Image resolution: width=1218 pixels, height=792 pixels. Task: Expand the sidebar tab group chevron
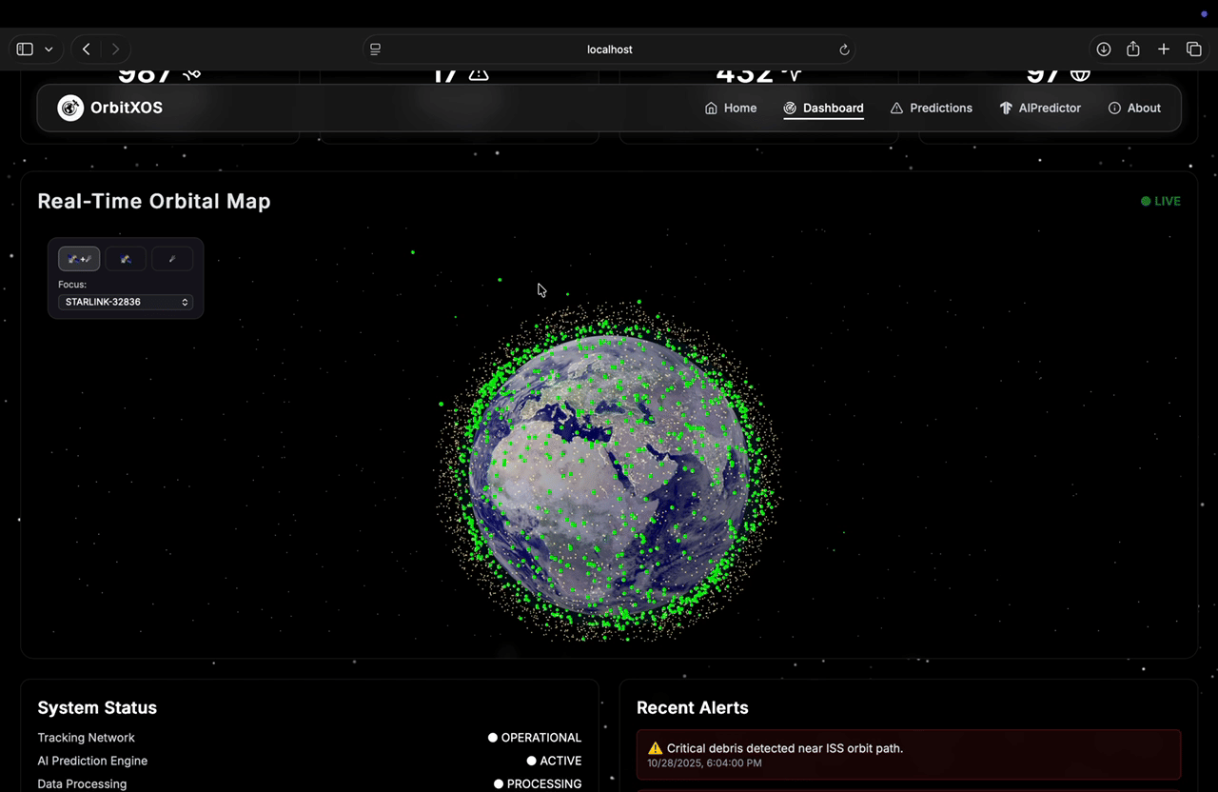point(49,49)
